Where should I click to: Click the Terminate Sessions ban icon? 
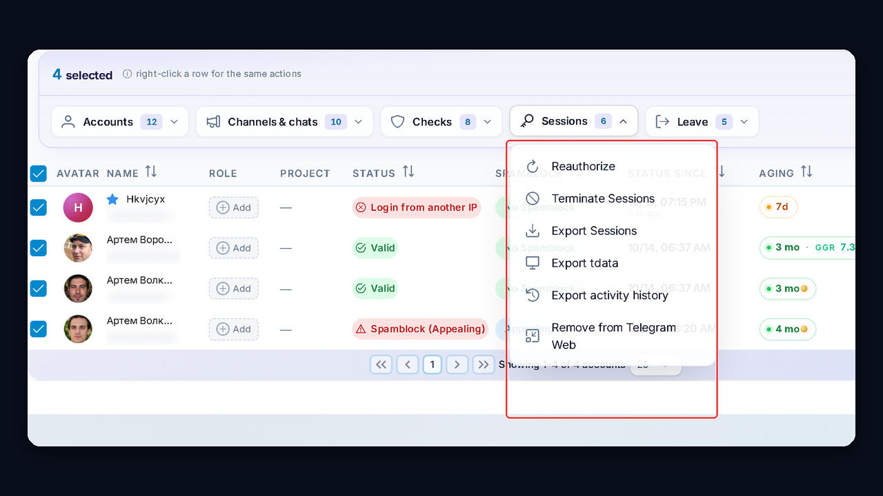click(532, 198)
